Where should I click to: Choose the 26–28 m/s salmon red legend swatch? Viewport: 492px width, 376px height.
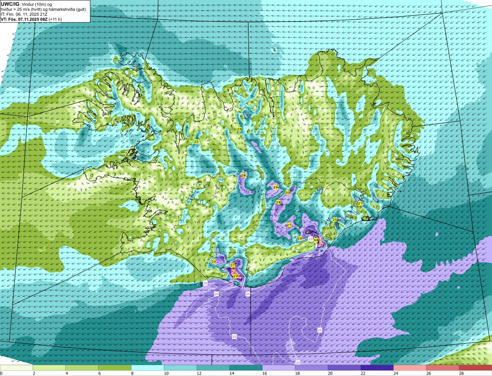coord(443,368)
